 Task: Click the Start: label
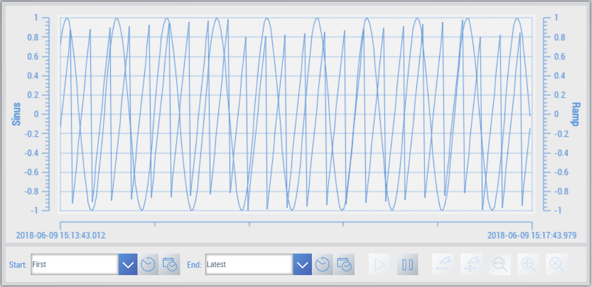[x=18, y=265]
